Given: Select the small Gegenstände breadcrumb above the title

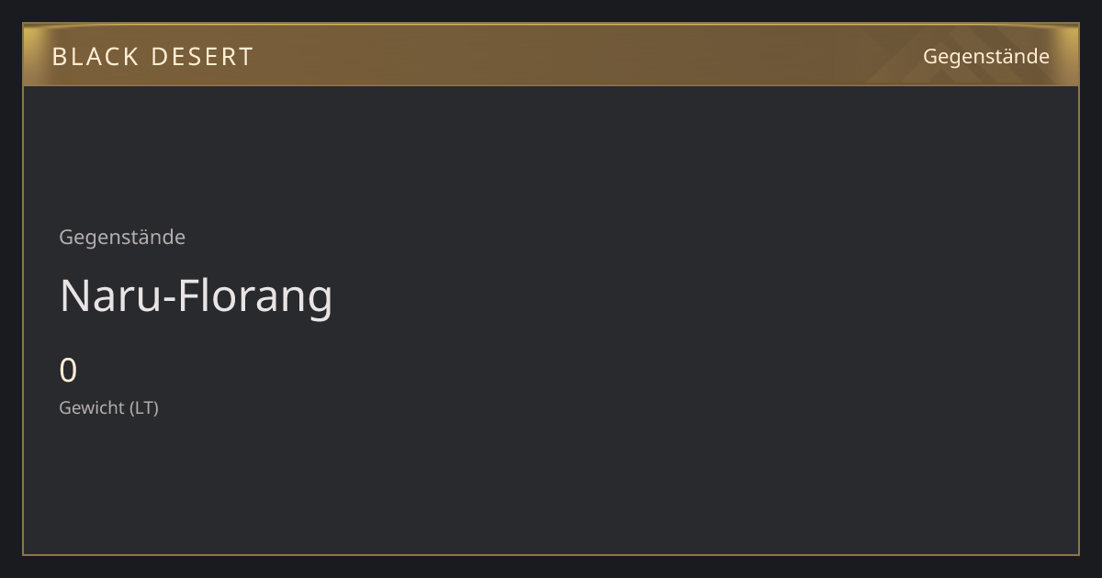Looking at the screenshot, I should [x=122, y=238].
